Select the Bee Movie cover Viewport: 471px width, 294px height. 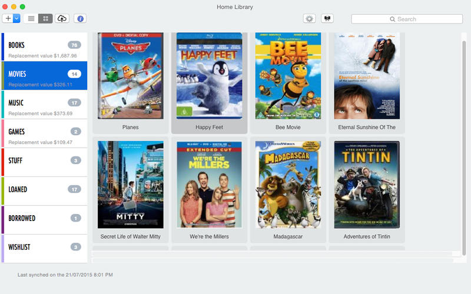click(288, 76)
